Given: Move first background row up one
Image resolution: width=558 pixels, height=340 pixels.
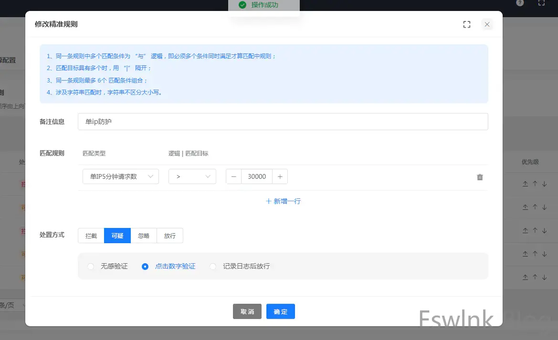Looking at the screenshot, I should [535, 184].
